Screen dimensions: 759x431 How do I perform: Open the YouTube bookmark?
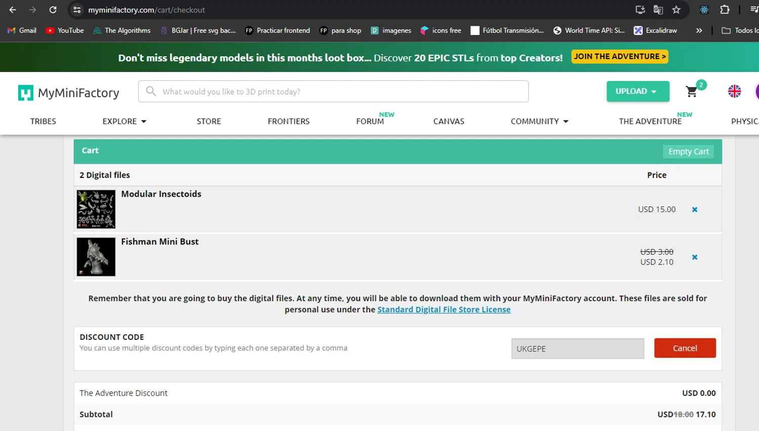point(65,30)
